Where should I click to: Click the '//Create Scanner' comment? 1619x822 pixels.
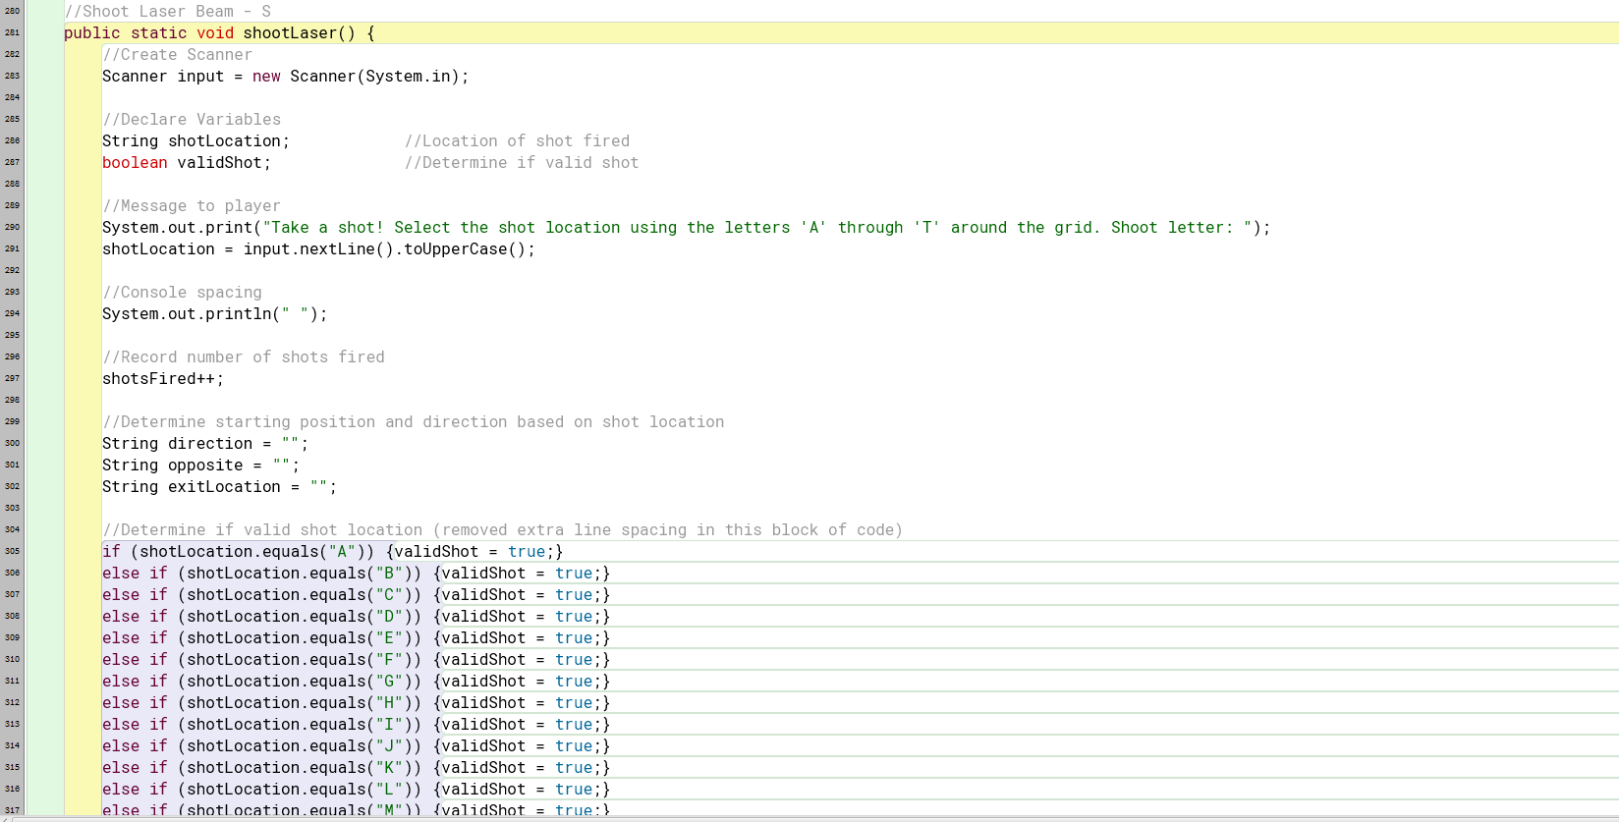pos(177,55)
